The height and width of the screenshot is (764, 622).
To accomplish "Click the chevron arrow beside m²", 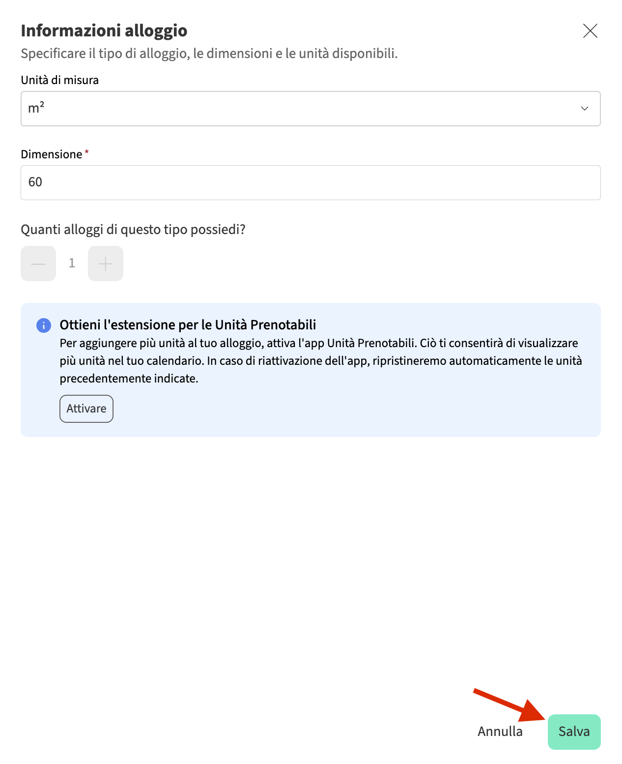I will pos(584,109).
